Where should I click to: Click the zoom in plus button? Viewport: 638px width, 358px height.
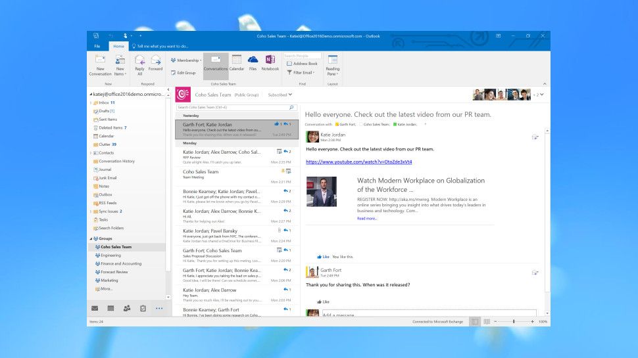[x=532, y=322]
